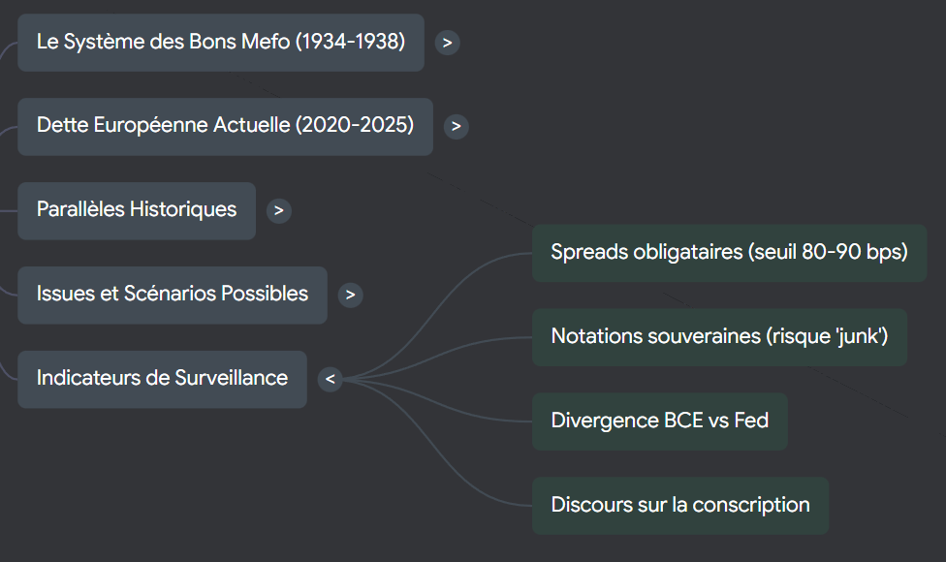
Task: Click the green 'Spreads obligataires' box
Action: [x=729, y=253]
